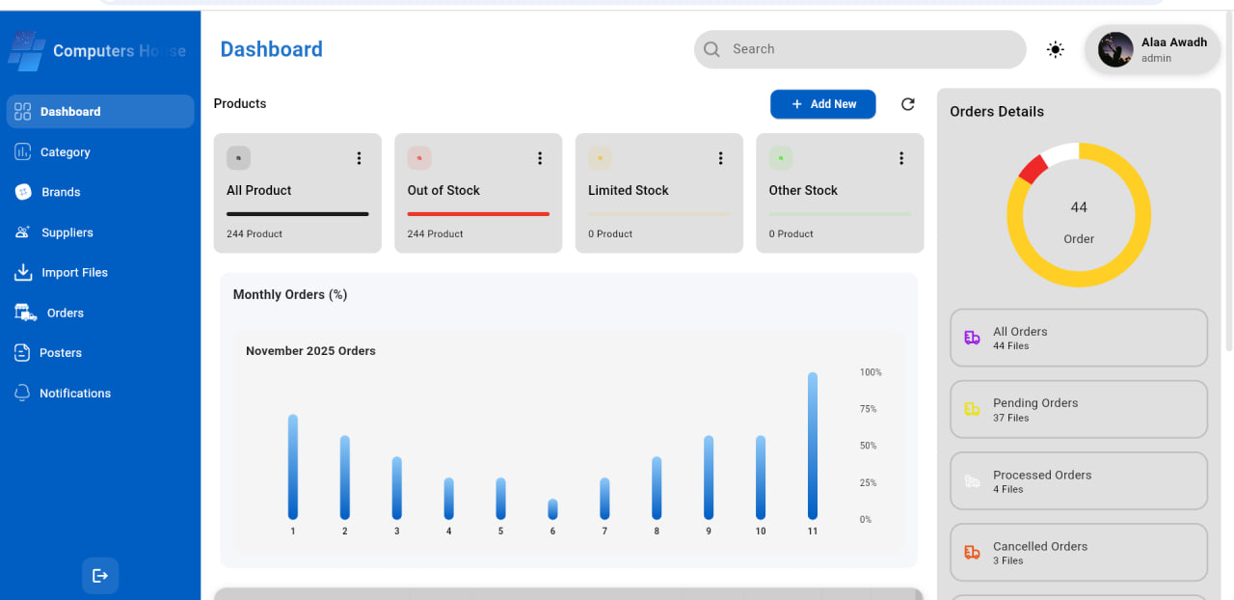
Task: Click the Out of Stock status icon
Action: (419, 158)
